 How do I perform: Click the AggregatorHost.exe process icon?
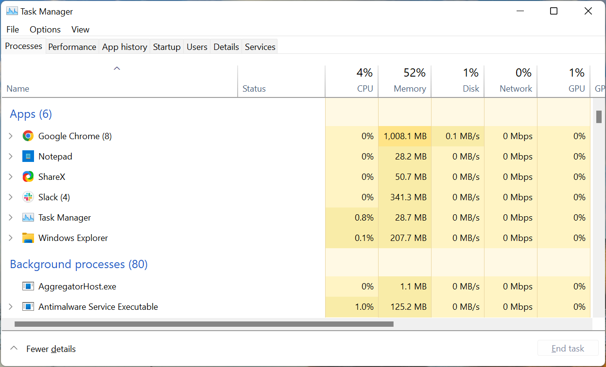click(x=28, y=286)
